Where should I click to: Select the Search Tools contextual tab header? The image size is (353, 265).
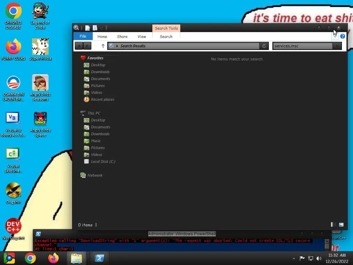pyautogui.click(x=167, y=28)
